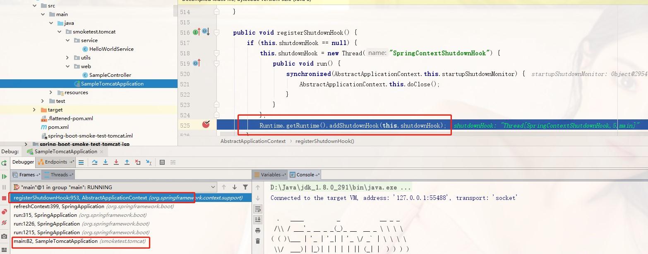Click the console print icon
This screenshot has height=254, width=648.
[258, 230]
